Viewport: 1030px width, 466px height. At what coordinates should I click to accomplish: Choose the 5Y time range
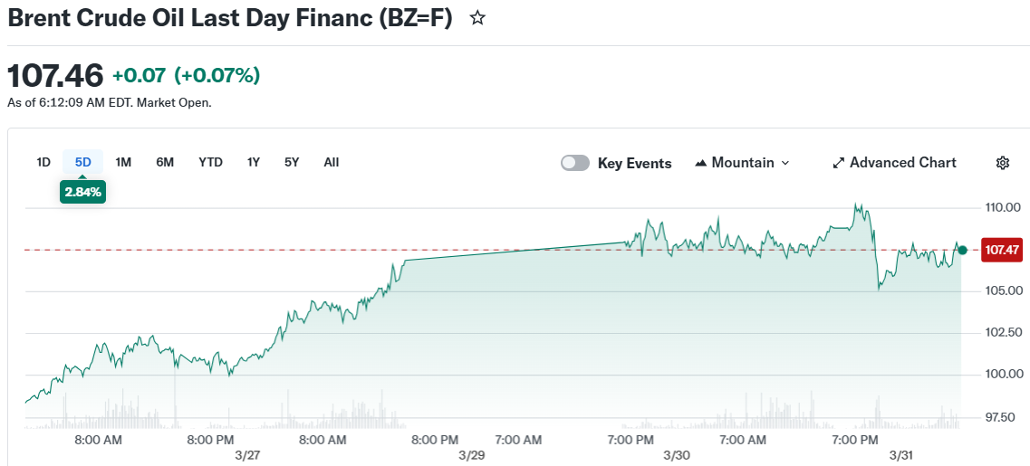292,162
